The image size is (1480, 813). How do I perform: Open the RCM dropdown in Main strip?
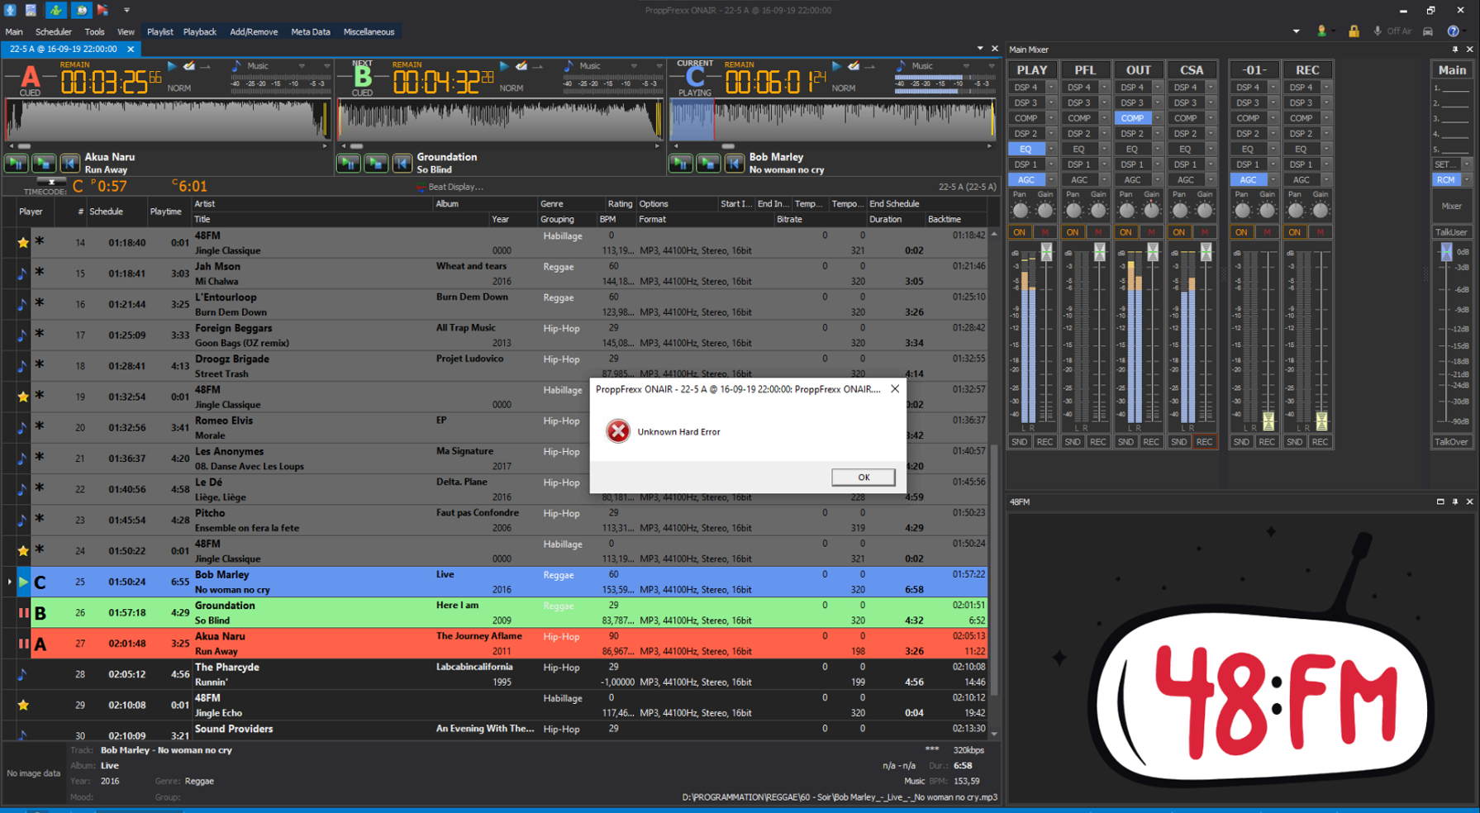(1467, 180)
